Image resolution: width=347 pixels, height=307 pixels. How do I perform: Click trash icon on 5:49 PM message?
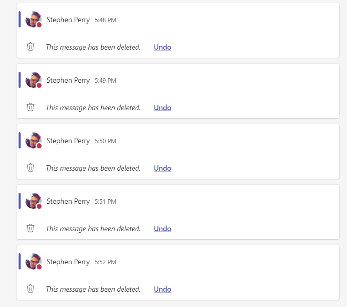tap(30, 107)
